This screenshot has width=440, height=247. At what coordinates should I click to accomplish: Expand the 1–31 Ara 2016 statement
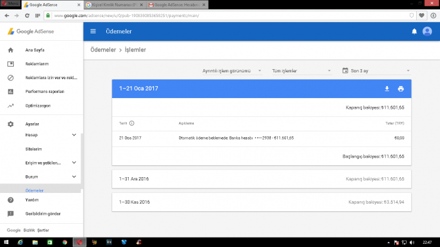pos(261,179)
